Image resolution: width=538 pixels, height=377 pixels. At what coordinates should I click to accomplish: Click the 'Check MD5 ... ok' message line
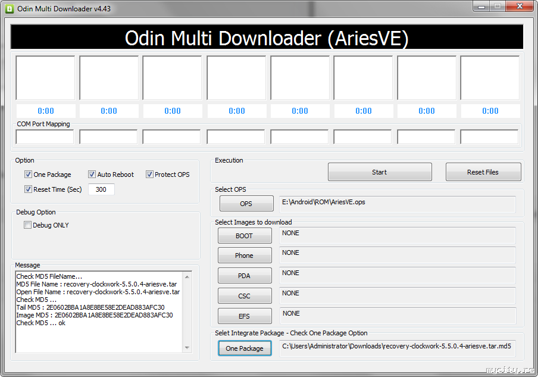click(41, 323)
